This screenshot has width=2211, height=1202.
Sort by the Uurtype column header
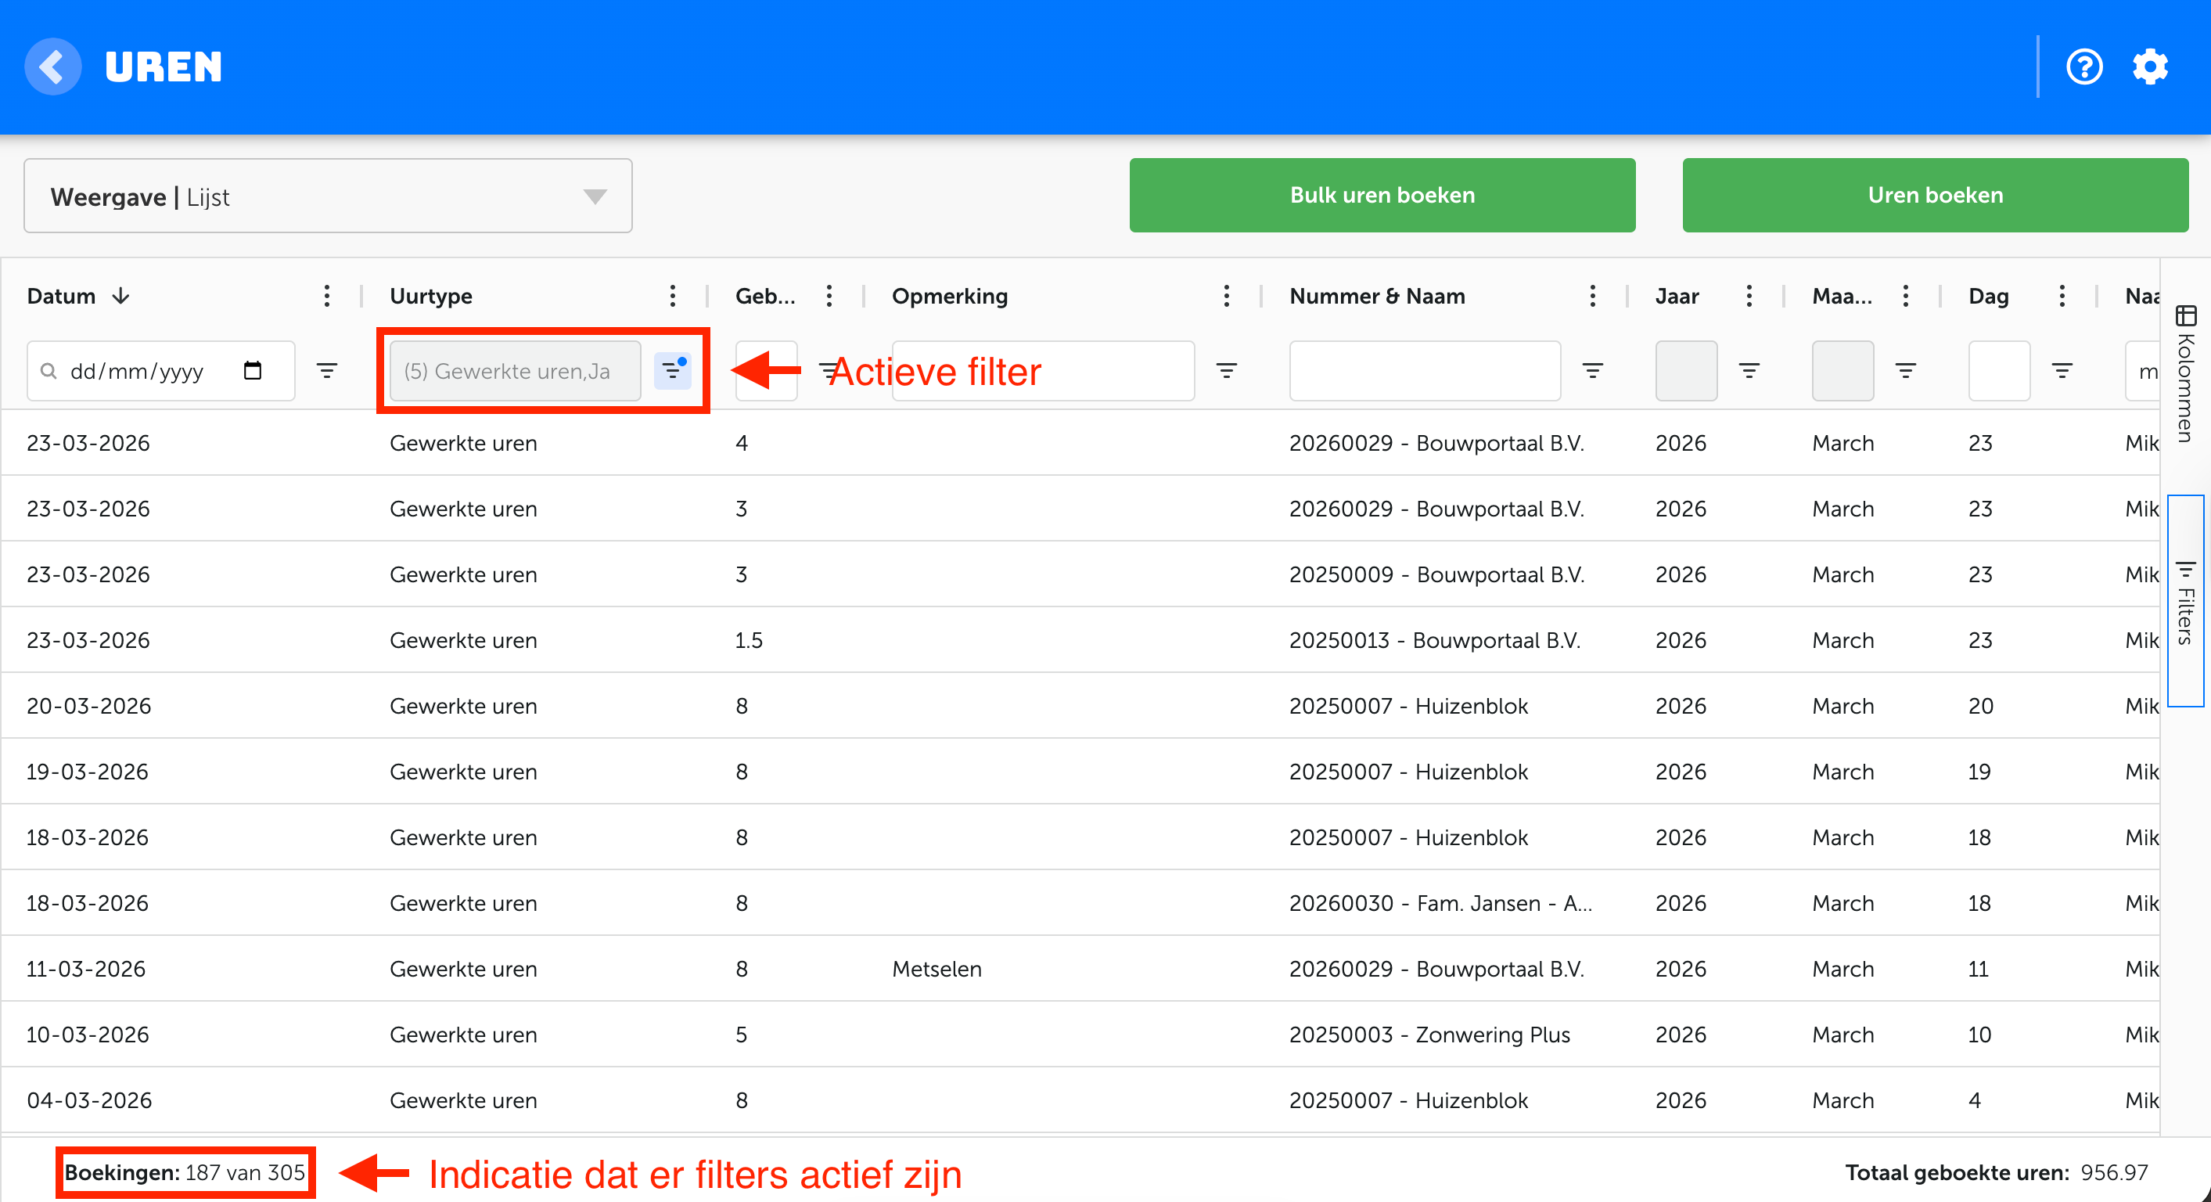(x=431, y=295)
